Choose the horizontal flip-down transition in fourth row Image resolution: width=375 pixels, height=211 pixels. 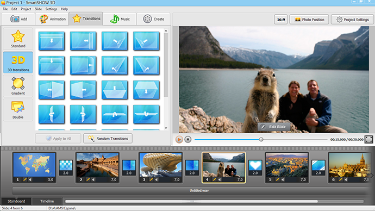point(146,114)
